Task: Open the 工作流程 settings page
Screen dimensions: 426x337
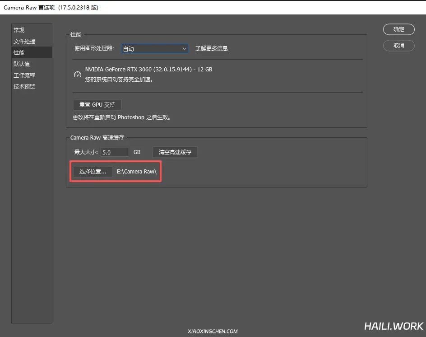Action: (x=24, y=75)
